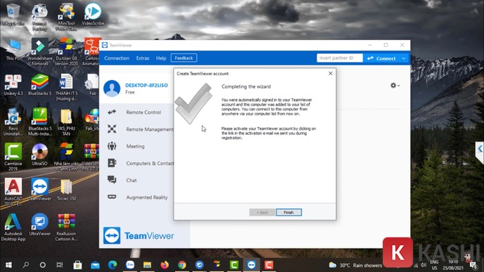
Task: Select the BlueStacks 5 desktop icon
Action: point(39,85)
